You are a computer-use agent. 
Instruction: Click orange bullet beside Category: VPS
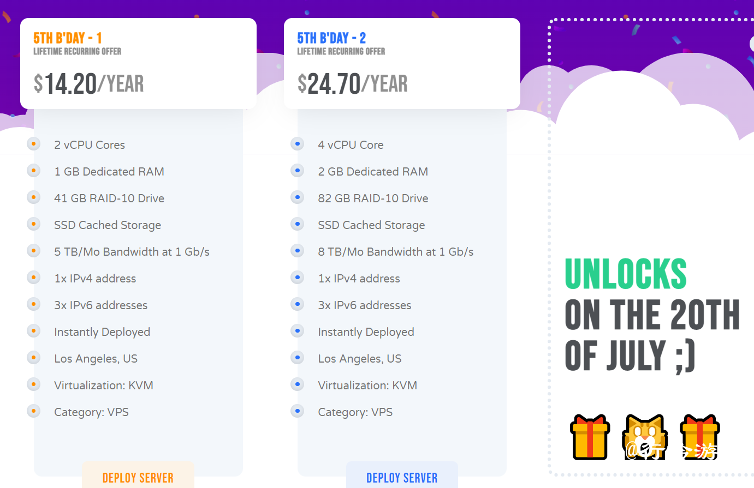33,411
